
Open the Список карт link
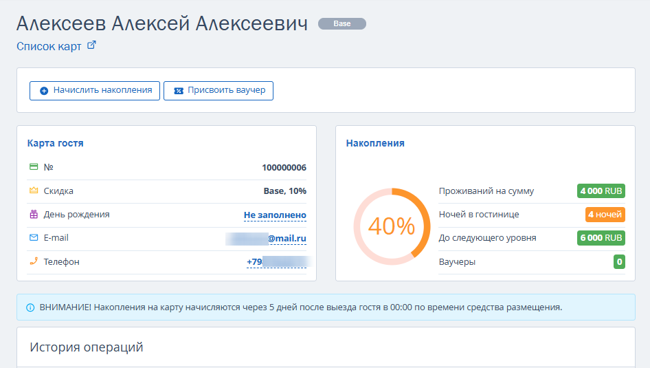pos(49,46)
